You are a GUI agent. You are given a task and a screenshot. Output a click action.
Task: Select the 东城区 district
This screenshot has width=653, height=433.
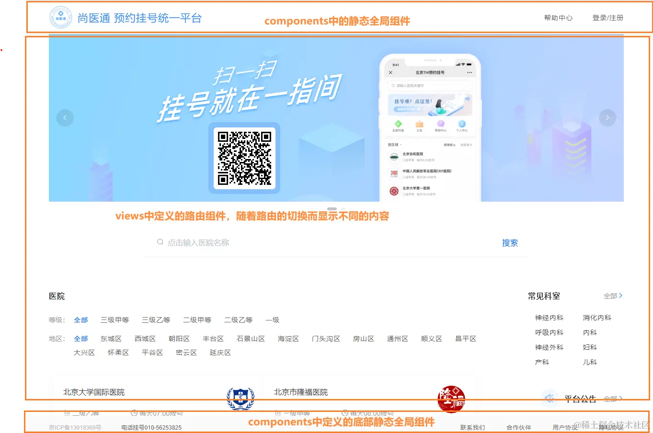pyautogui.click(x=111, y=339)
